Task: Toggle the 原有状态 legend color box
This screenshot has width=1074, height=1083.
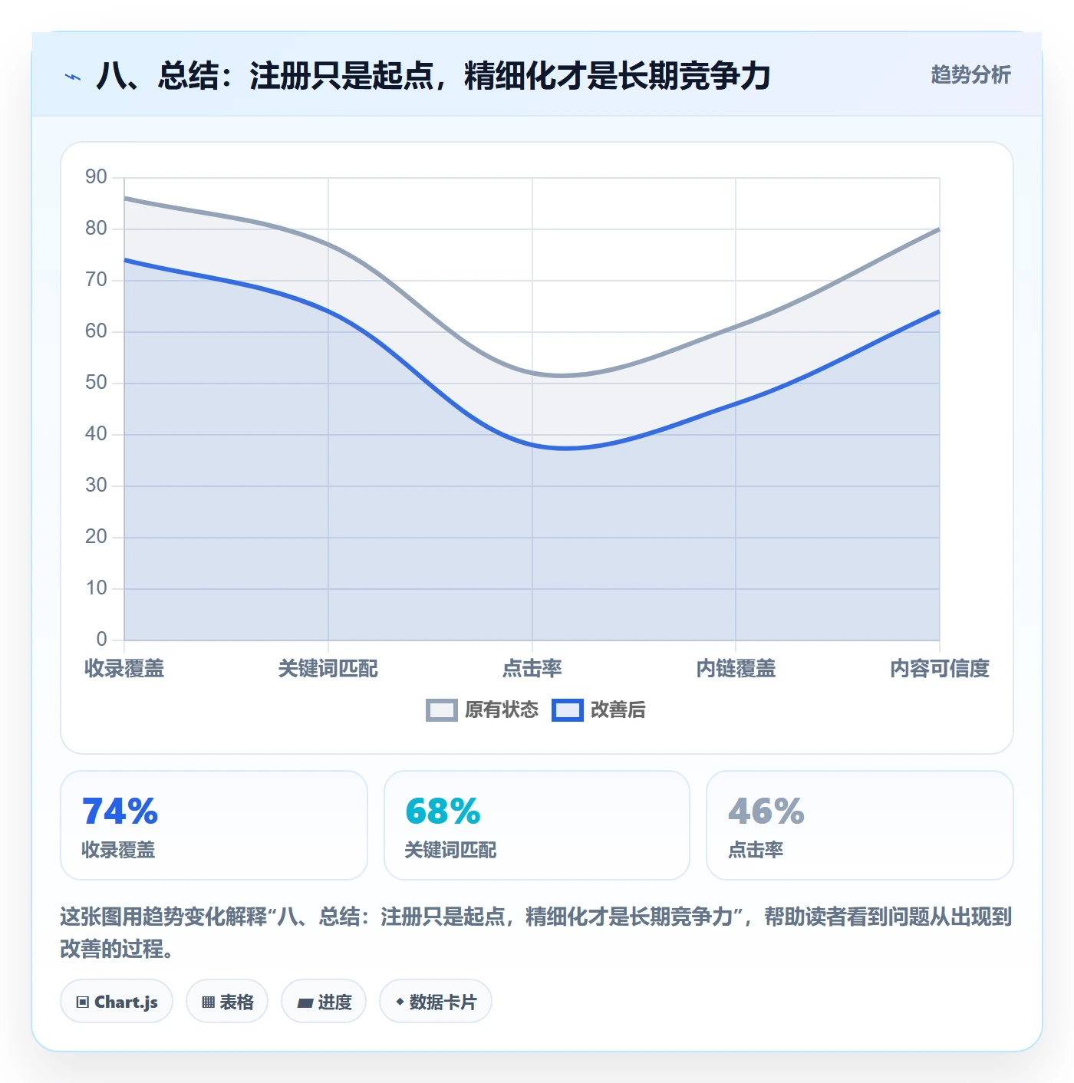Action: (x=442, y=710)
